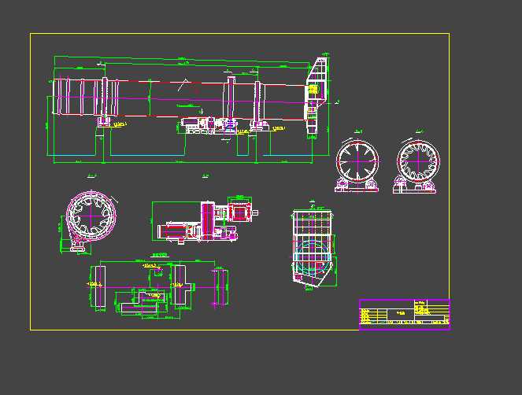This screenshot has width=522, height=395.
Task: Click the kiln hood end detail view
Action: pos(313,248)
